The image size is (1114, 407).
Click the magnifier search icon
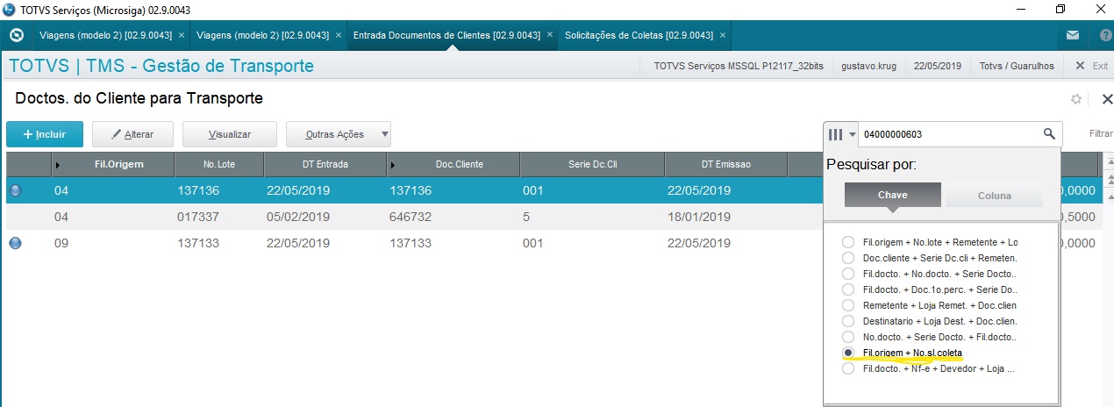1049,134
